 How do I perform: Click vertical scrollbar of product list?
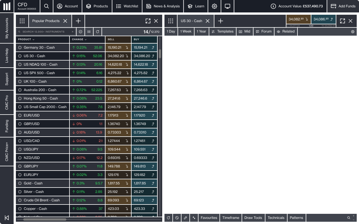click(x=160, y=54)
